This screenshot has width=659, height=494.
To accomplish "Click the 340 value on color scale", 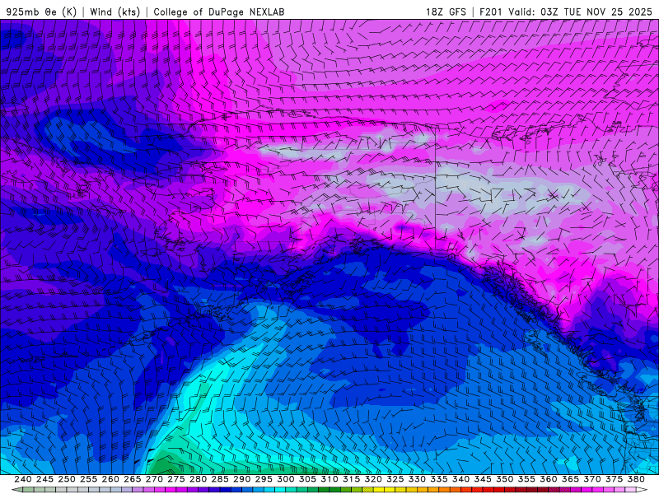I will click(x=461, y=479).
